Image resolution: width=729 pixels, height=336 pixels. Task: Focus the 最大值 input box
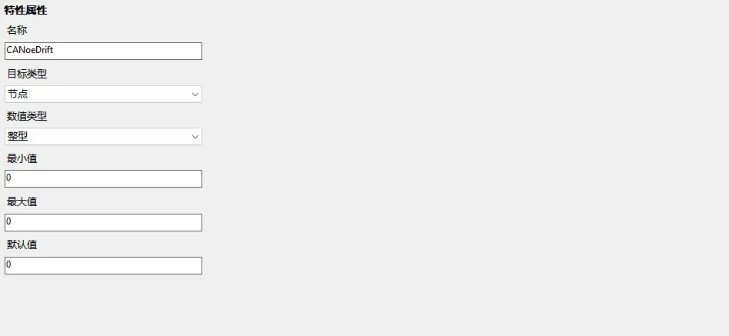click(x=103, y=222)
